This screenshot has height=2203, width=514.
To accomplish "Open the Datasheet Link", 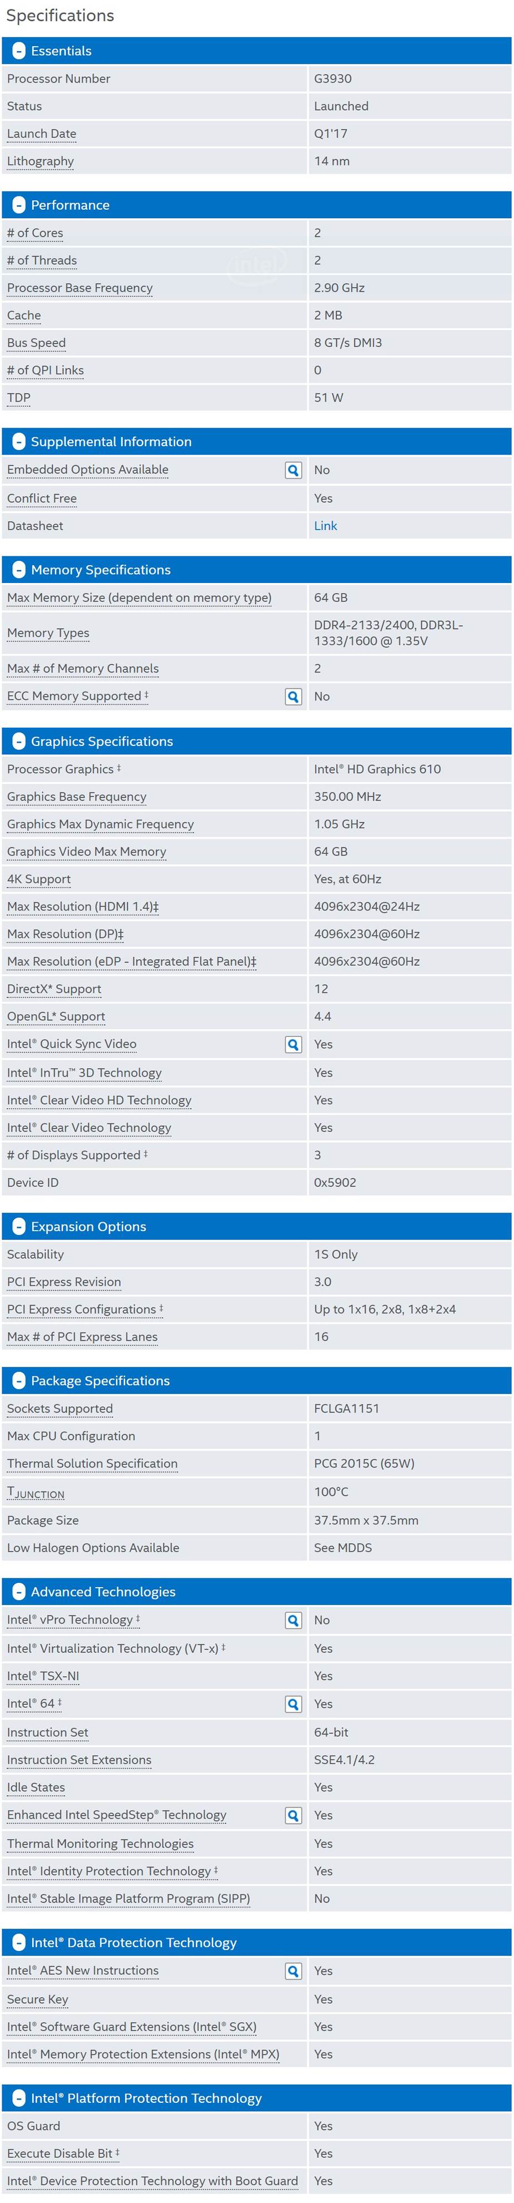I will point(325,526).
